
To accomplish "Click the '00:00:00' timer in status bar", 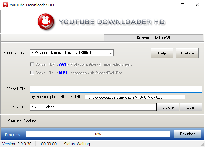I will tap(49, 144).
